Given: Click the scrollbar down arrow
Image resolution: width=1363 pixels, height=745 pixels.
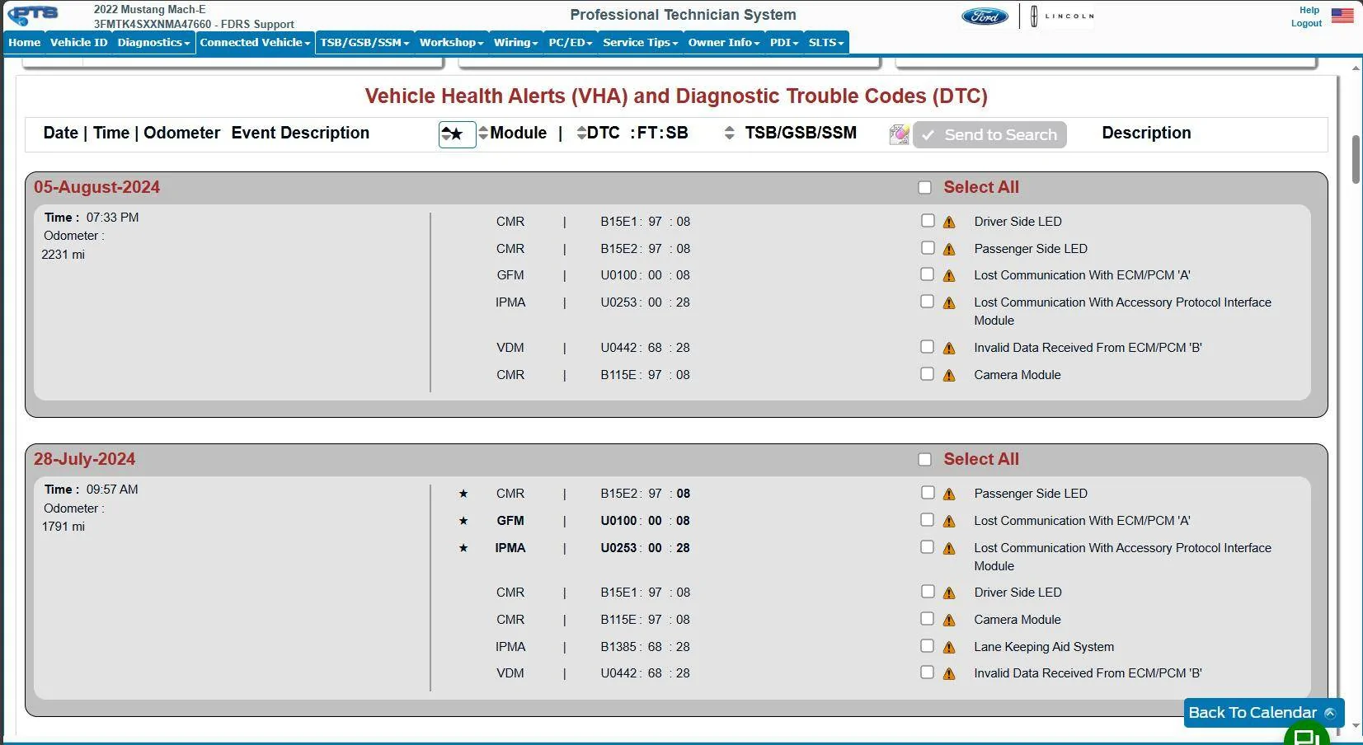Looking at the screenshot, I should point(1356,726).
